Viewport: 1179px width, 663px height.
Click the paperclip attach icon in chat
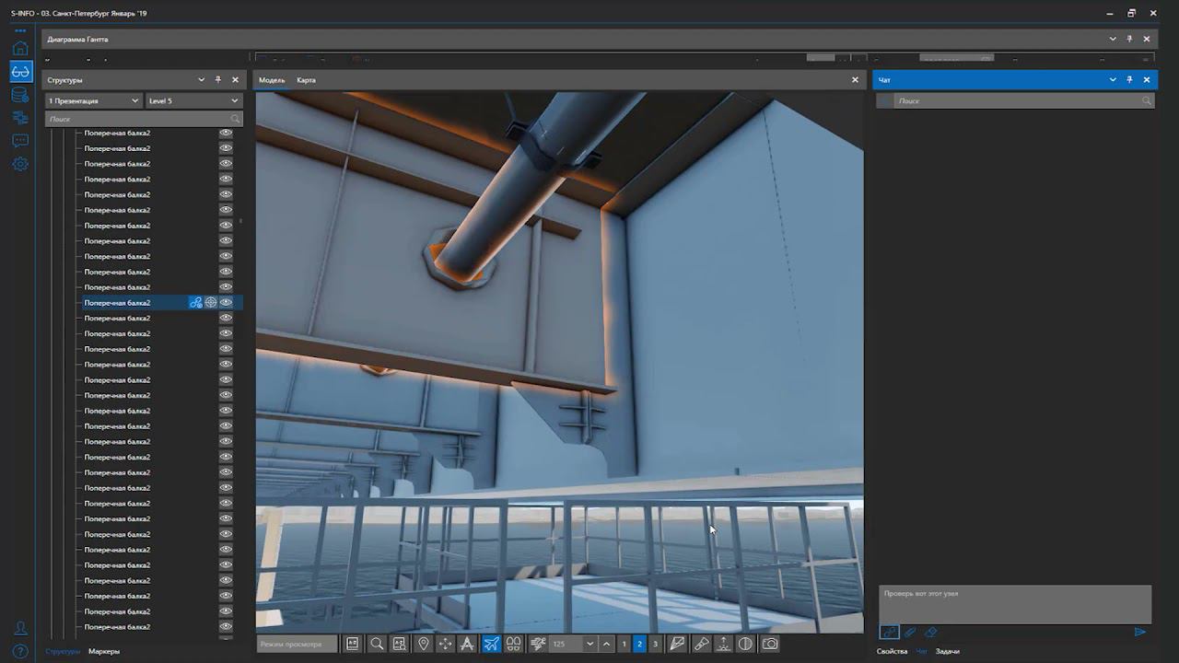(x=910, y=633)
